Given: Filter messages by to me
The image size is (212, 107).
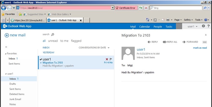Looking at the screenshot, I should [64, 41].
